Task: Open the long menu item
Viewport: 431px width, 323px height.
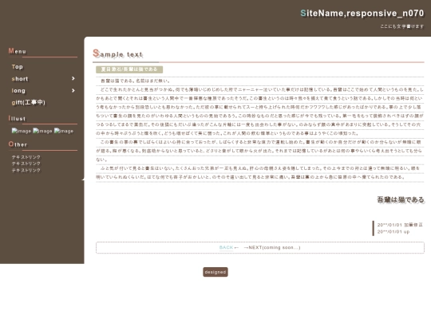Action: pos(18,91)
